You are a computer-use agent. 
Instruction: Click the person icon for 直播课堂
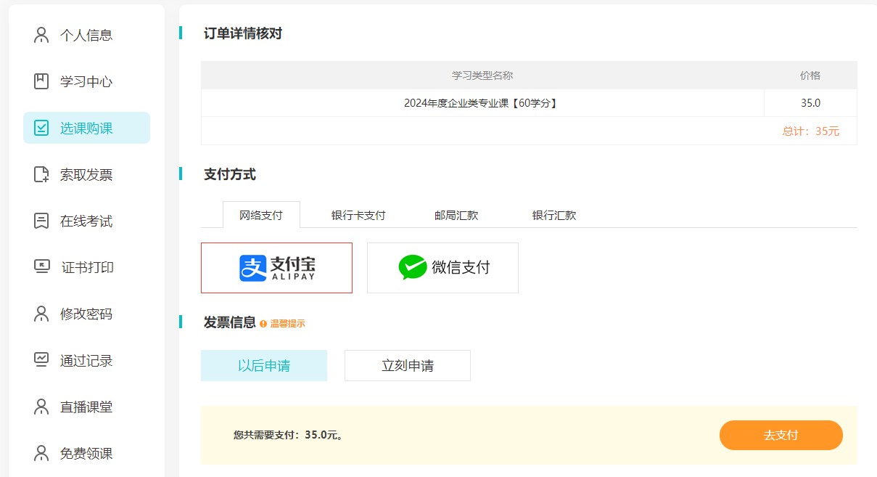tap(41, 407)
